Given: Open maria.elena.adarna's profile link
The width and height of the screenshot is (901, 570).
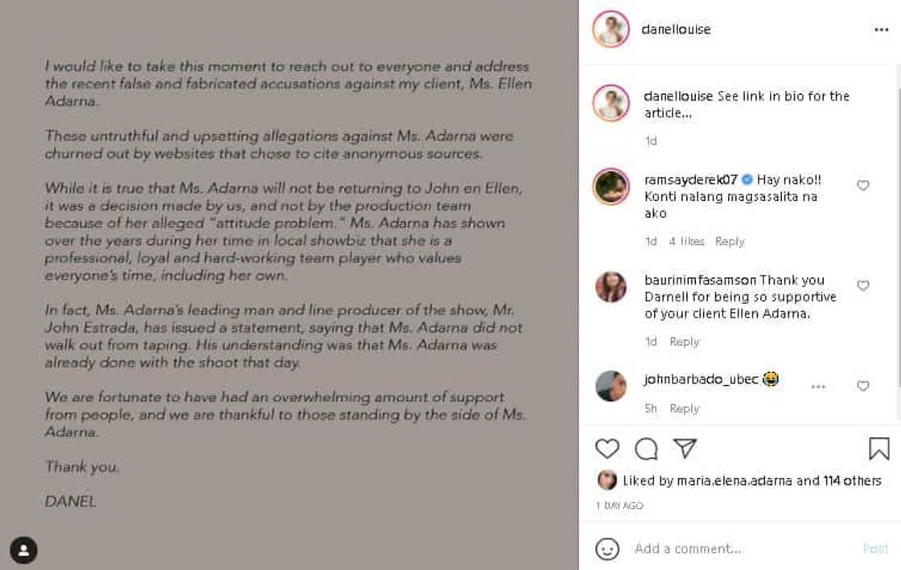Looking at the screenshot, I should [710, 481].
